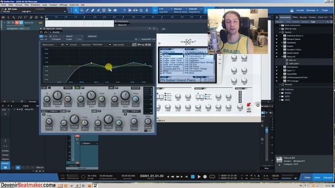Click the wrench track settings icon
This screenshot has height=188, width=335.
[x=14, y=17]
